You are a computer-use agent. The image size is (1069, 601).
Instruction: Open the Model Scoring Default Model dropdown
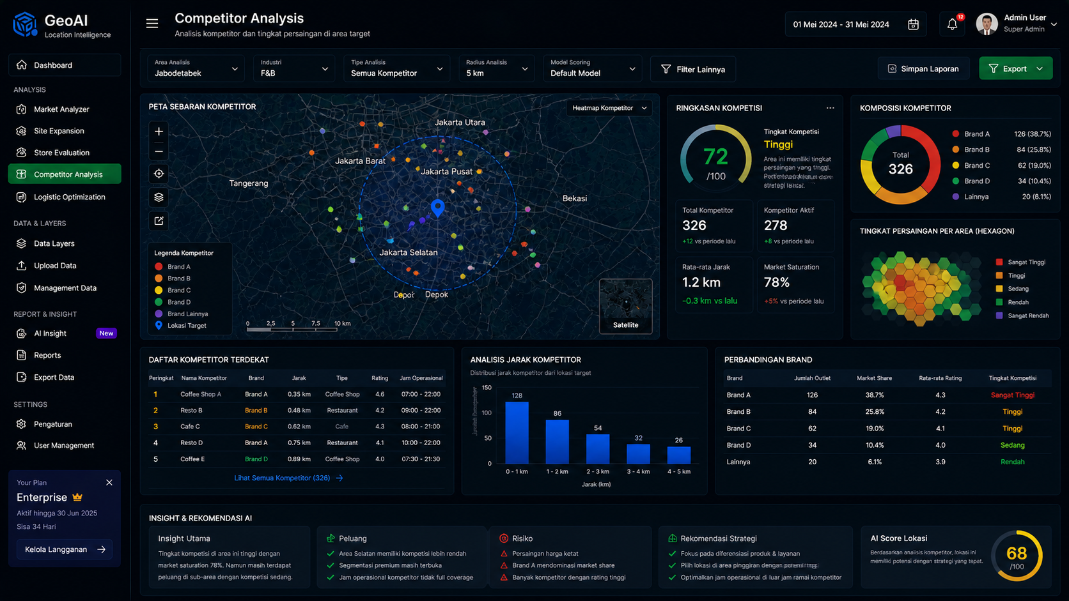pyautogui.click(x=593, y=68)
